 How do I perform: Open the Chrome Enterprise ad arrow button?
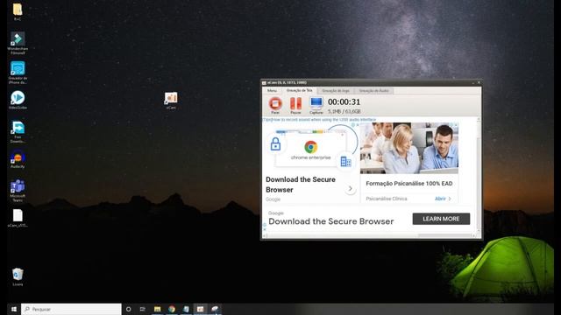351,188
